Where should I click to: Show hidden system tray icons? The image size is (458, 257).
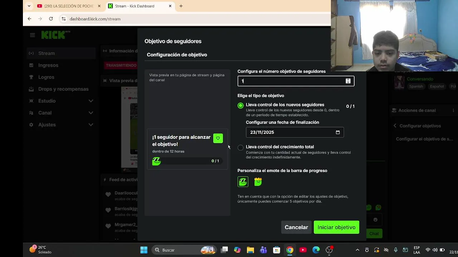point(357,250)
